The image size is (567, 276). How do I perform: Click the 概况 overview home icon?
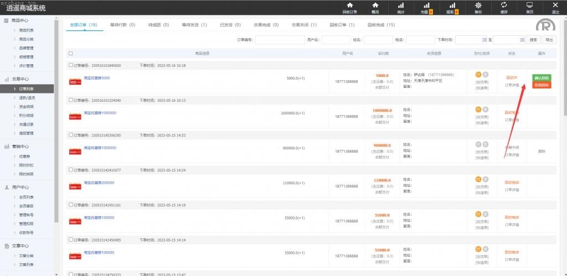click(375, 7)
